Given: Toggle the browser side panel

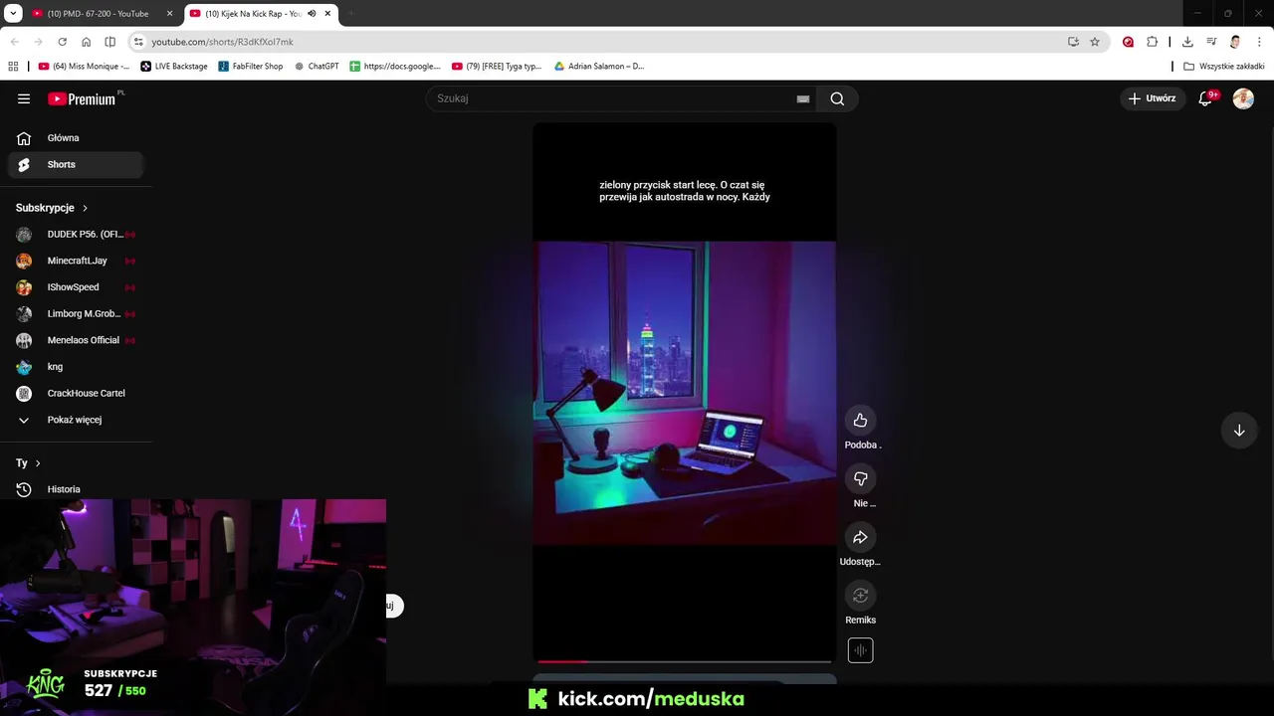Looking at the screenshot, I should point(109,42).
